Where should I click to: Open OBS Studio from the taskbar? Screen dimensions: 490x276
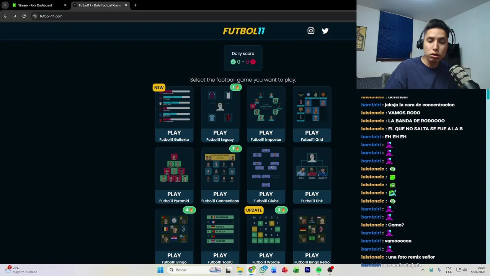click(330, 270)
